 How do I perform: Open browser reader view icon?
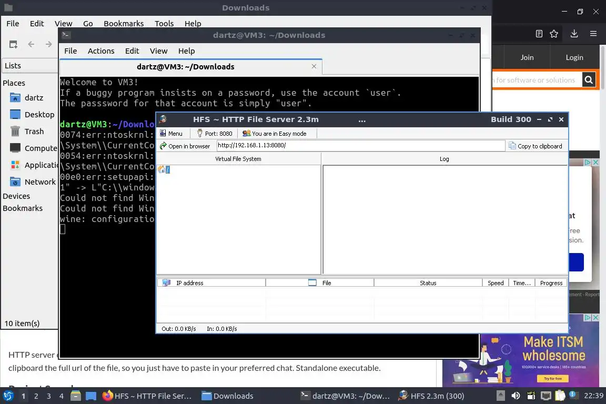click(539, 34)
